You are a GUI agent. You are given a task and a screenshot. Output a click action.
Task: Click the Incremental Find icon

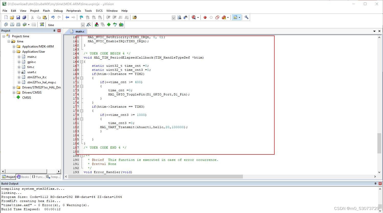[185, 17]
